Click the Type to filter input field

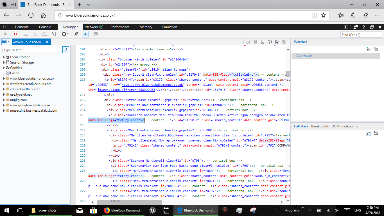tap(32, 50)
